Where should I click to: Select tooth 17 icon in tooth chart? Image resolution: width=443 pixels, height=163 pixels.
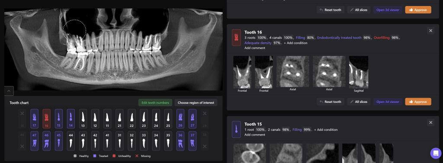tap(34, 119)
